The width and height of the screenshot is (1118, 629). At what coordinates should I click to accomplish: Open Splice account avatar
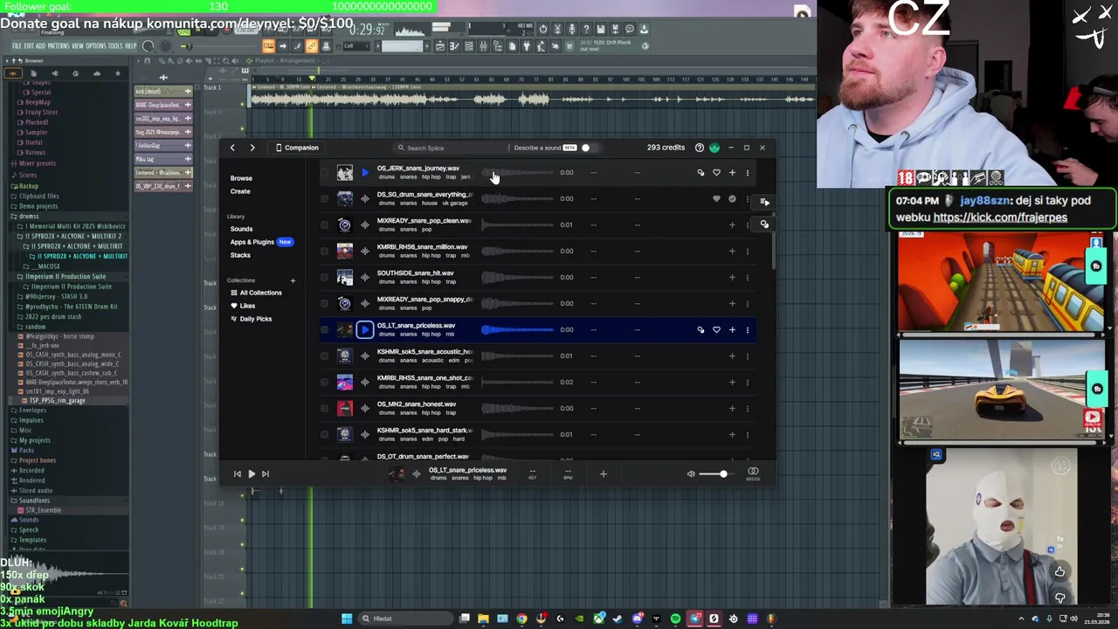click(714, 148)
